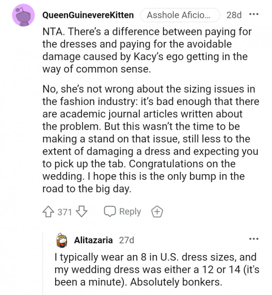Upvote QueenGuinevereKitten's comment
The image size is (272, 295).
click(x=48, y=212)
